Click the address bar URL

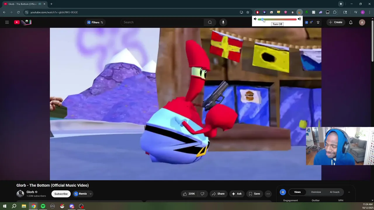pyautogui.click(x=54, y=12)
